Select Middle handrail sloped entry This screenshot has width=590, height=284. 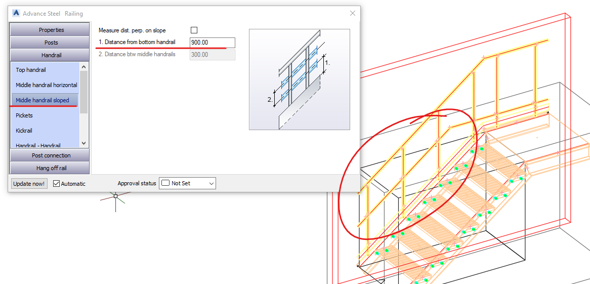[x=45, y=100]
